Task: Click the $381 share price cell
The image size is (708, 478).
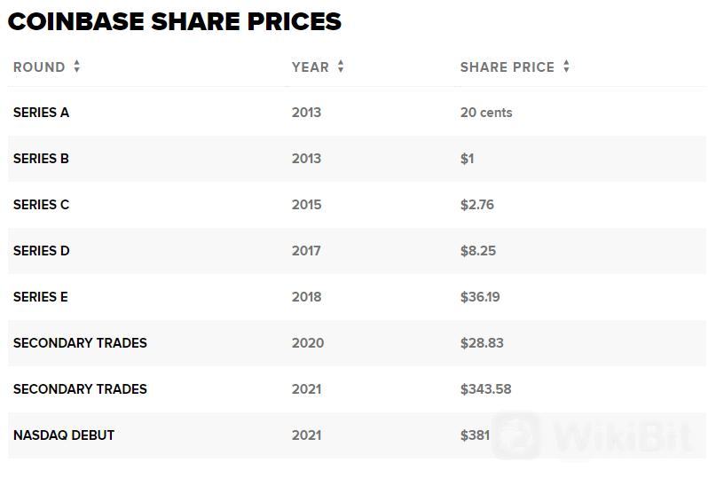Action: pyautogui.click(x=475, y=435)
